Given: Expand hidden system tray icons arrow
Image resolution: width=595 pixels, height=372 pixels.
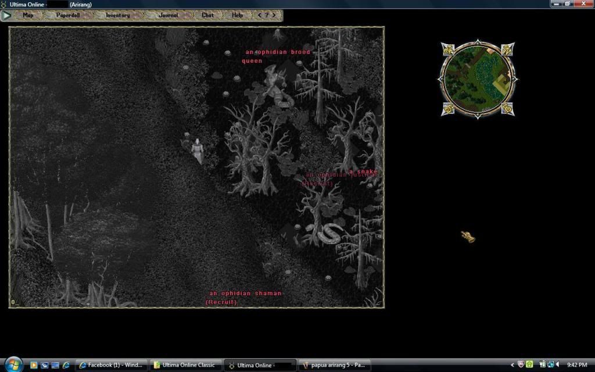Looking at the screenshot, I should (512, 365).
